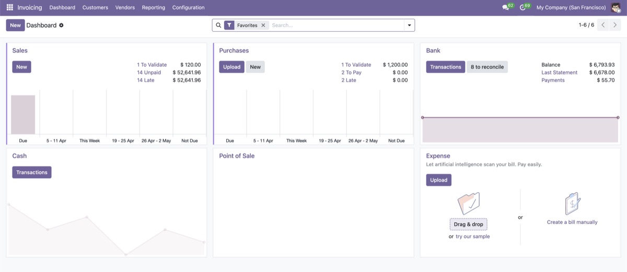Viewport: 627px width, 272px height.
Task: Open the 2 Late link
Action: [349, 80]
